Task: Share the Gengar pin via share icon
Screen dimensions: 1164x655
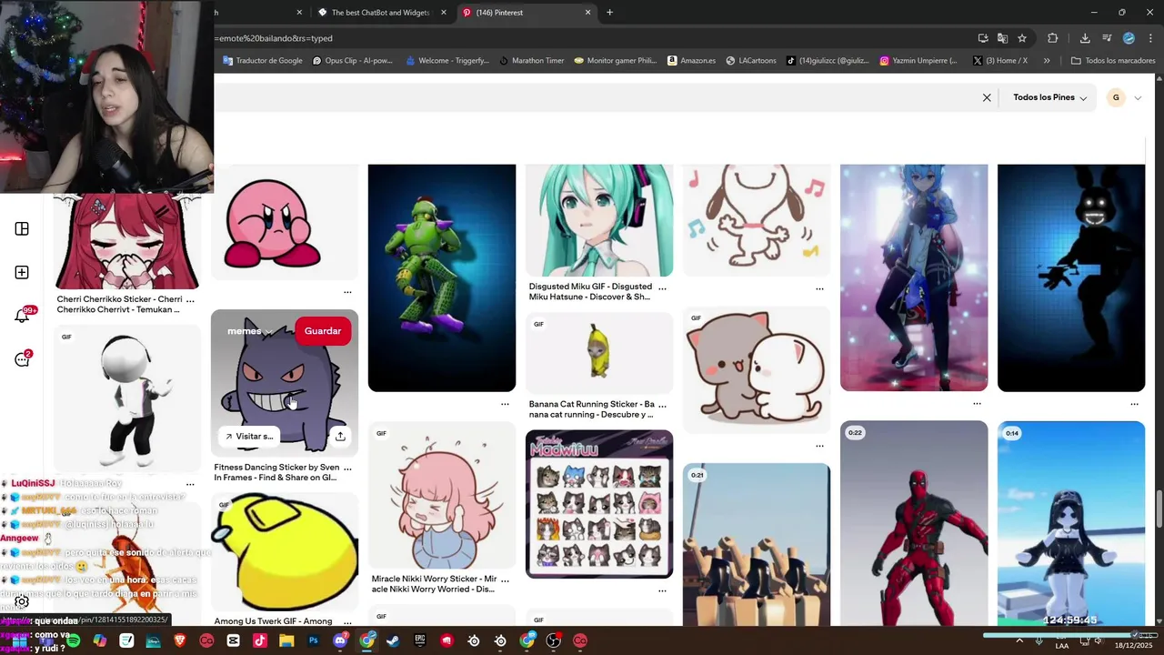Action: click(340, 437)
